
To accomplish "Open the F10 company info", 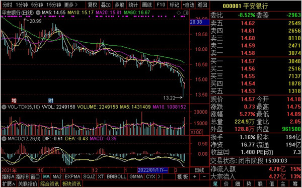I will click(161, 5).
